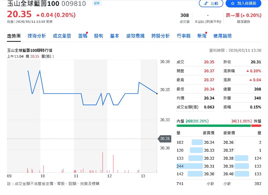The height and width of the screenshot is (195, 268).
Task: Click the 20.39 ask price
Action: coord(228,166)
